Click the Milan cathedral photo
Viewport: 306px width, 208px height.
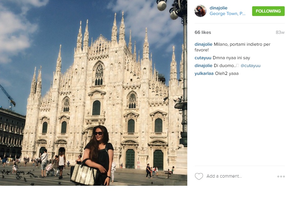93,93
